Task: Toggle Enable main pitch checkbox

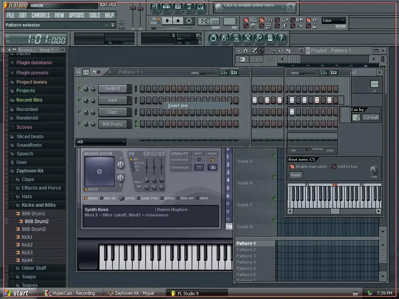Action: (292, 167)
